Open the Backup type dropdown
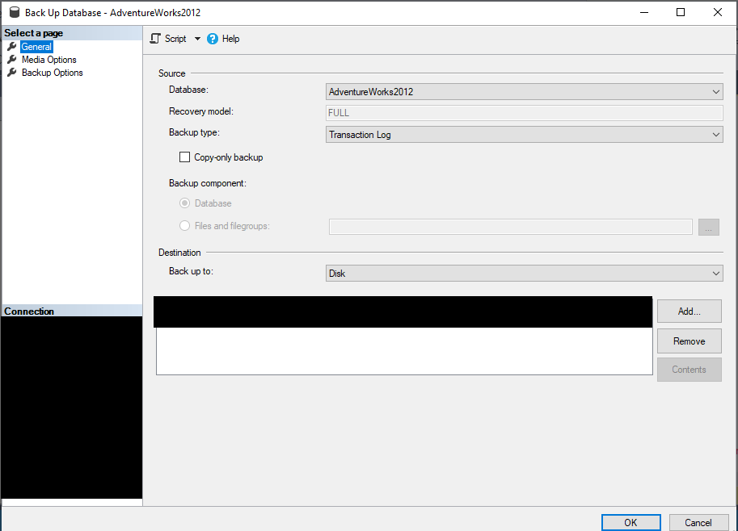Screen dimensions: 738x531 (x=524, y=135)
